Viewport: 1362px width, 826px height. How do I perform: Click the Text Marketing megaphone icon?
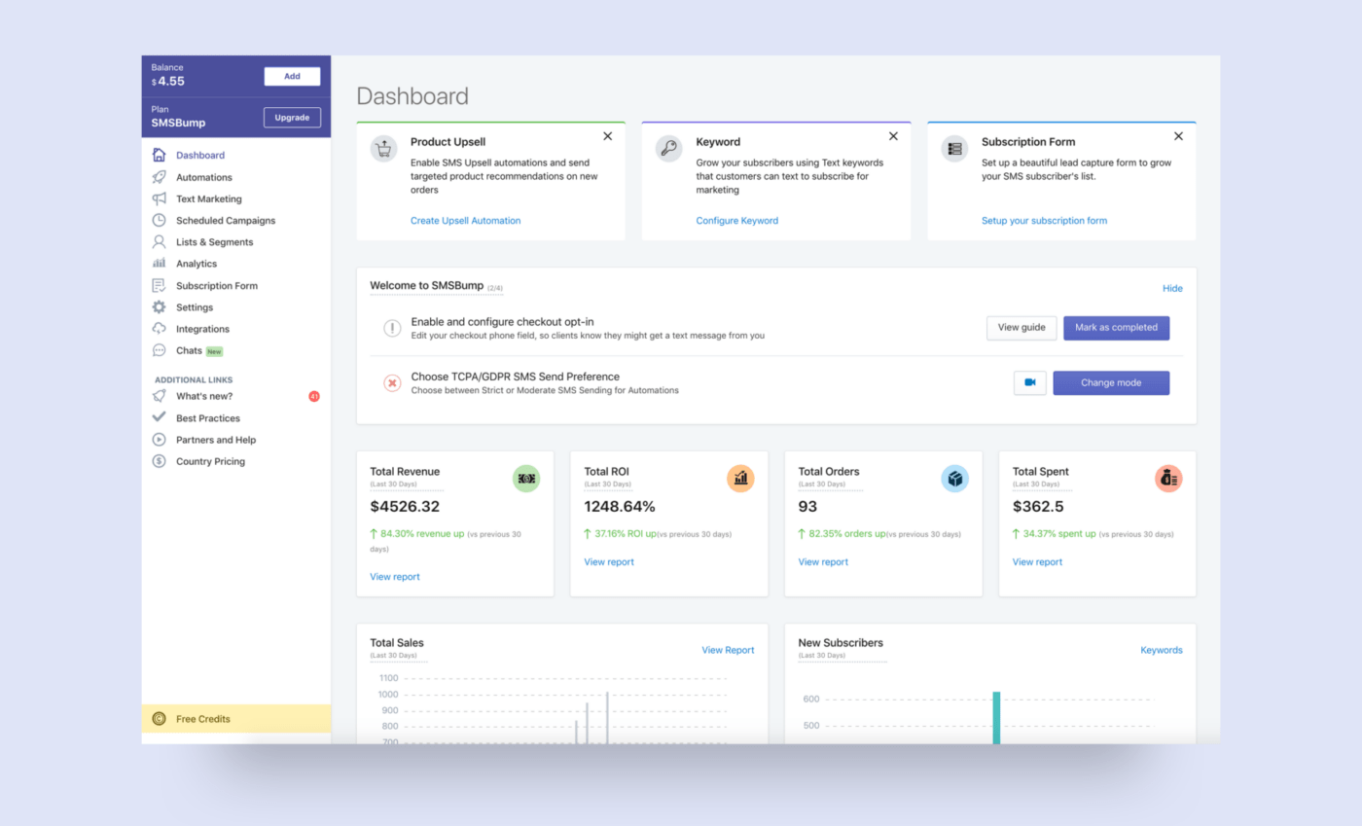tap(159, 198)
